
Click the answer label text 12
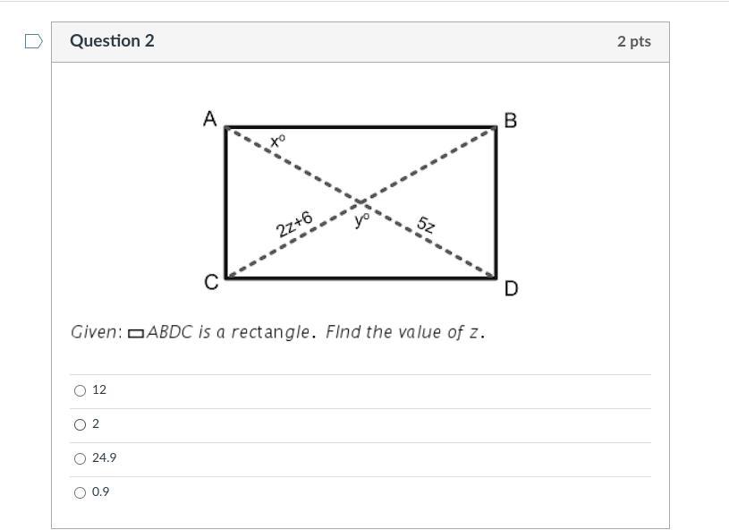99,390
